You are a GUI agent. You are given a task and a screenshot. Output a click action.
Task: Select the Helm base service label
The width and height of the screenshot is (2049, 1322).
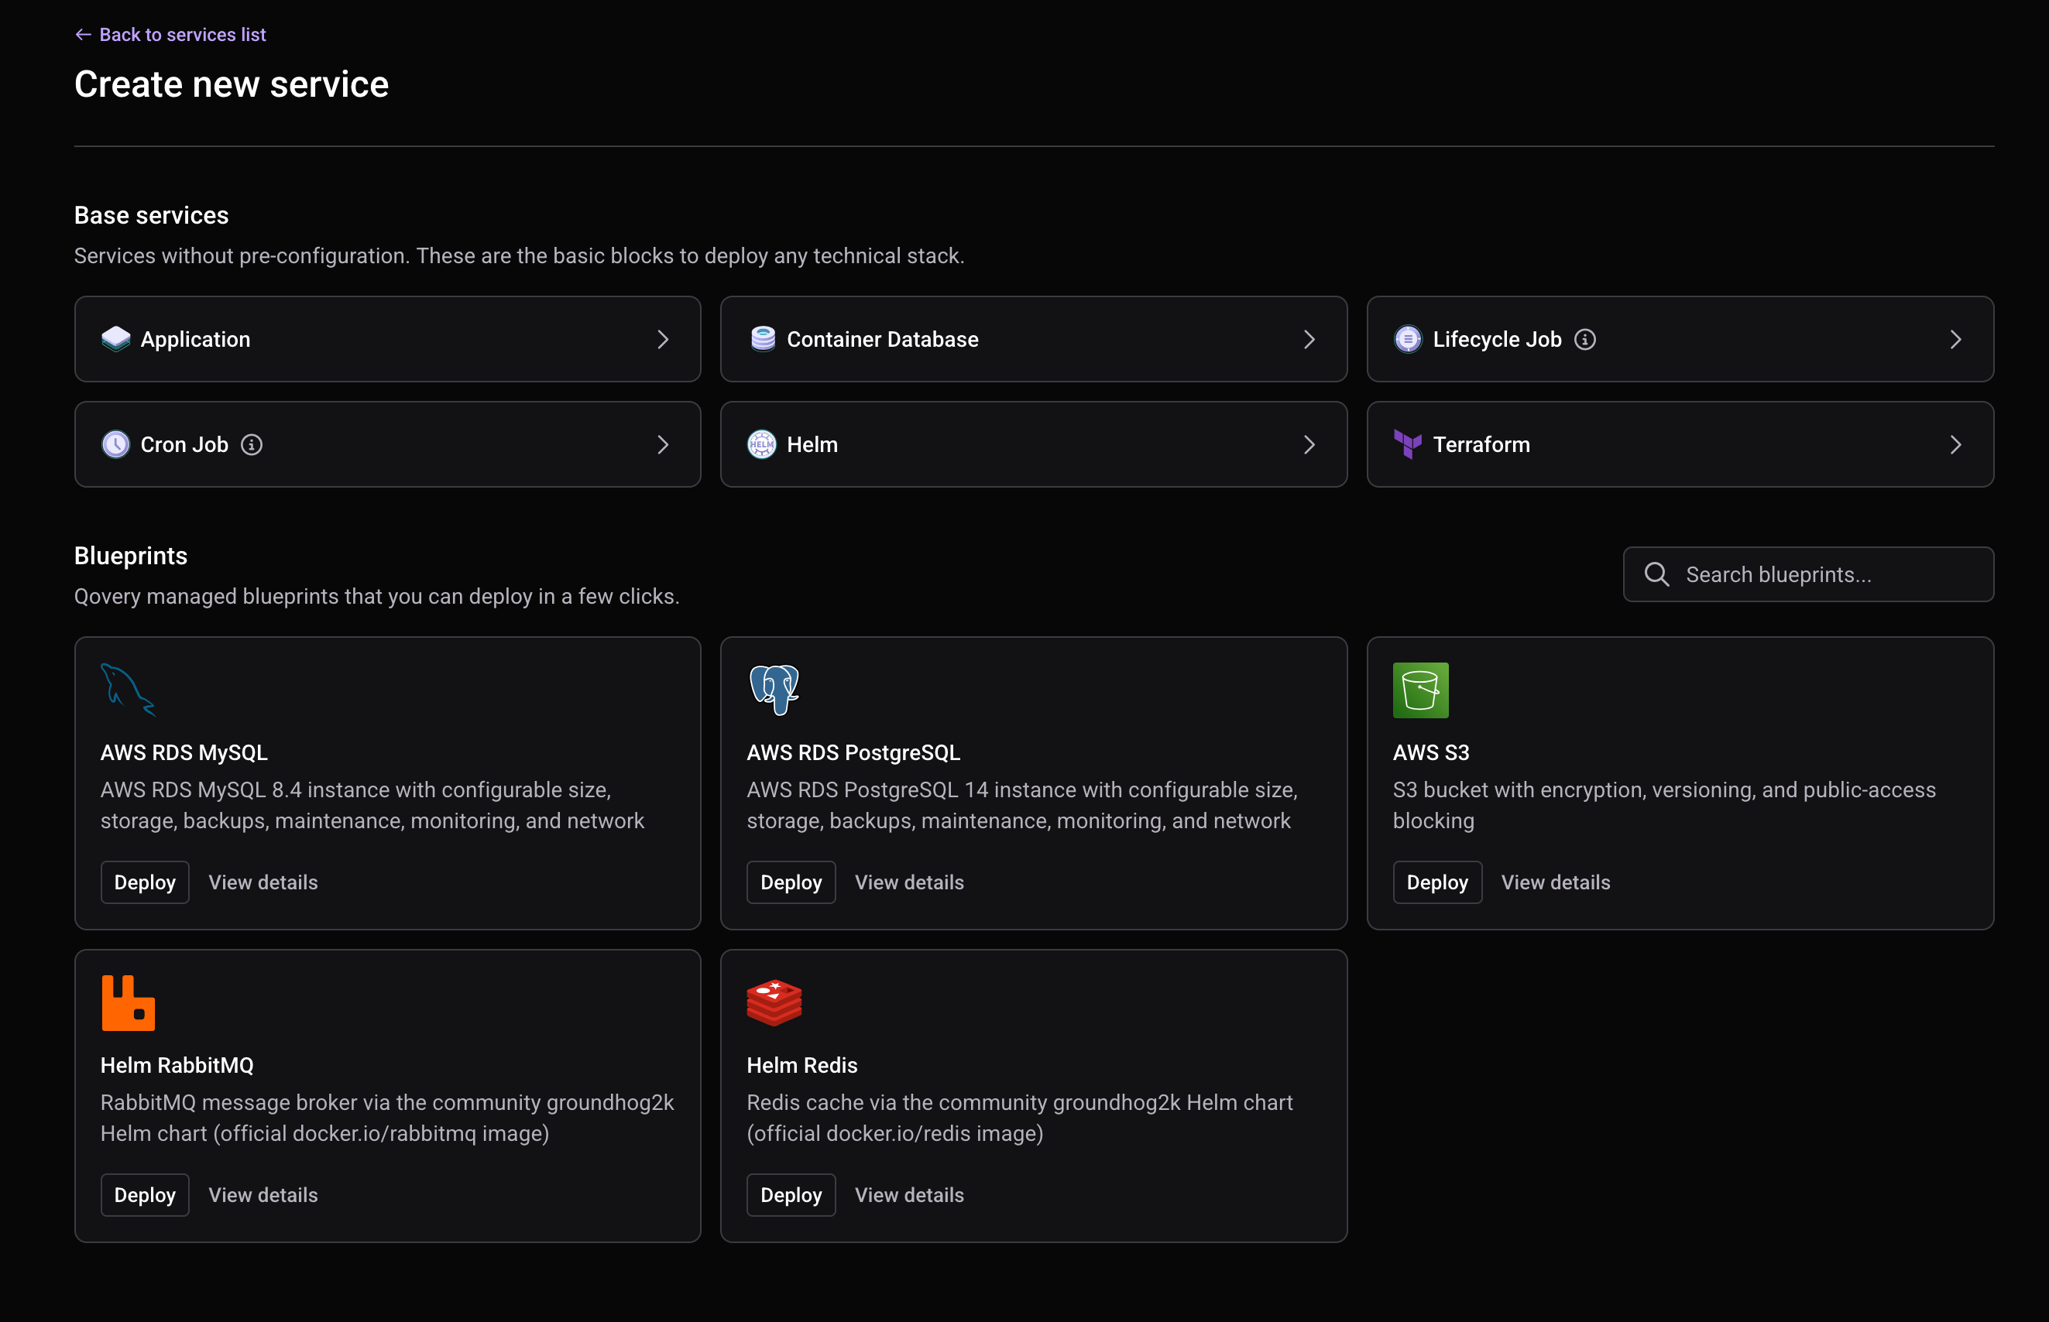[x=812, y=445]
